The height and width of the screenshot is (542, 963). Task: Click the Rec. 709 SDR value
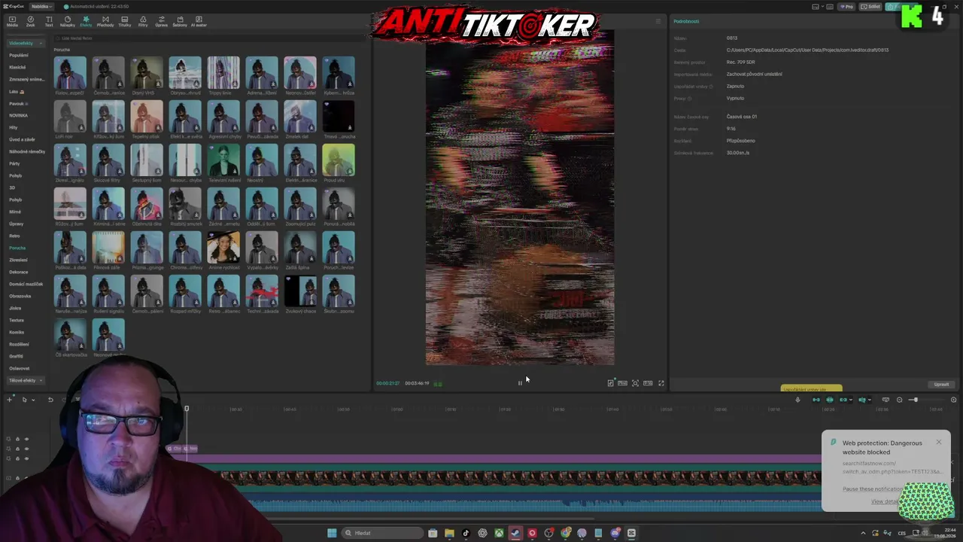point(740,62)
